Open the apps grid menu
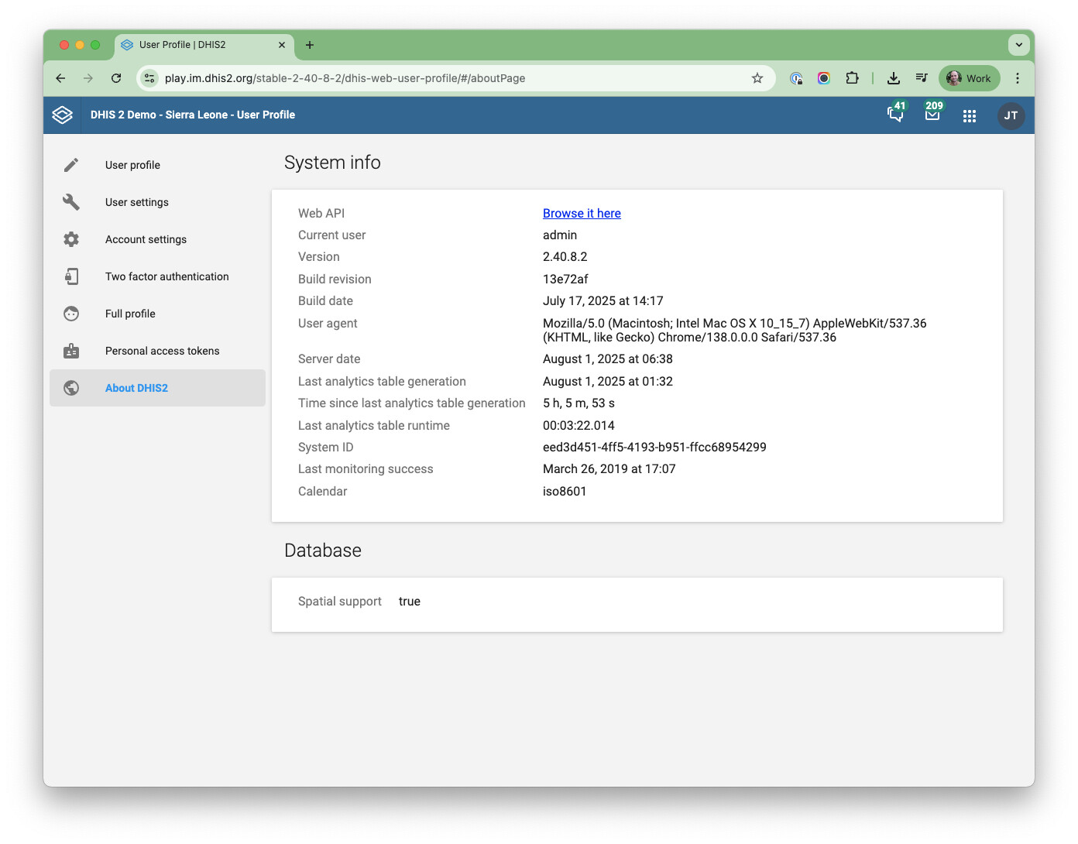Image resolution: width=1078 pixels, height=844 pixels. coord(969,115)
